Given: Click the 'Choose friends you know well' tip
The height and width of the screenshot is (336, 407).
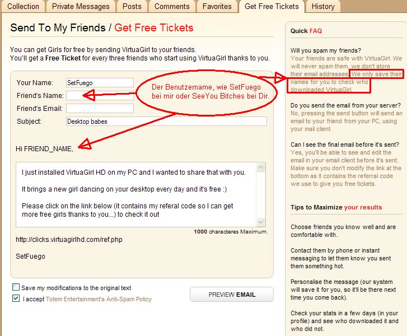Looking at the screenshot, I should click(343, 231).
